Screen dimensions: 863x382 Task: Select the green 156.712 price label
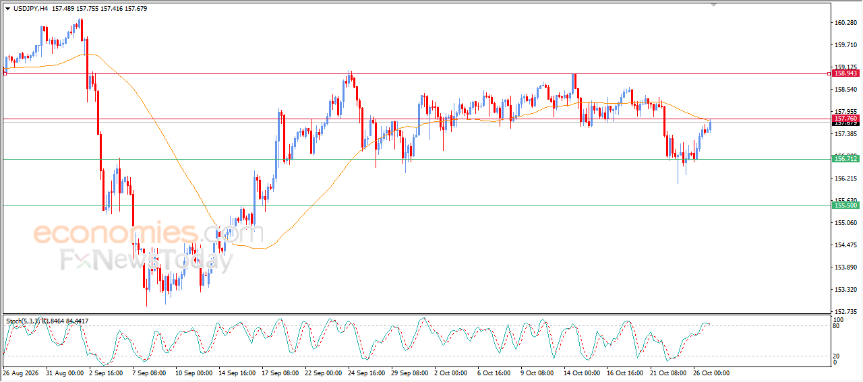tap(845, 158)
